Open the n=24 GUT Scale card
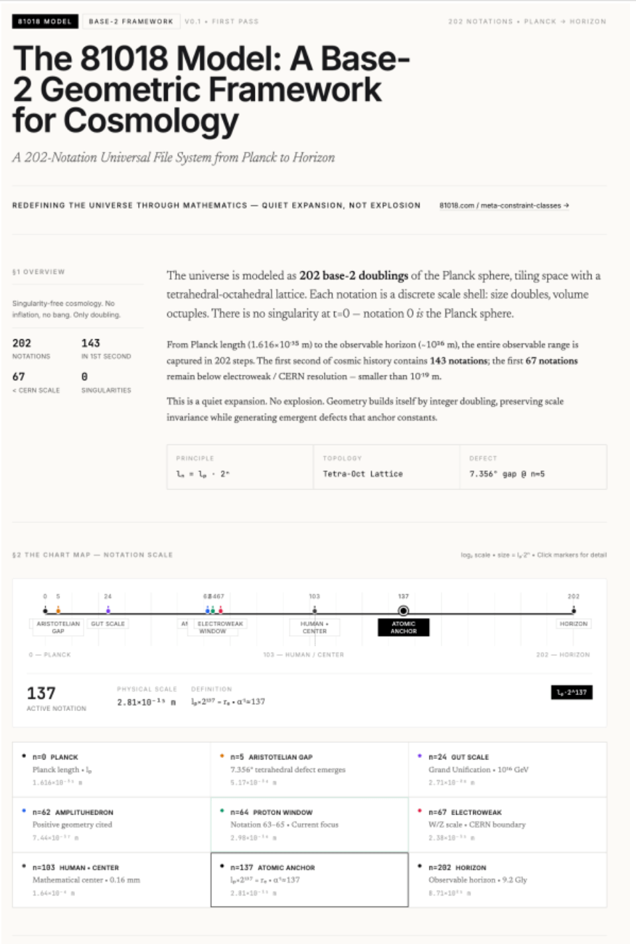The image size is (636, 944). point(507,769)
